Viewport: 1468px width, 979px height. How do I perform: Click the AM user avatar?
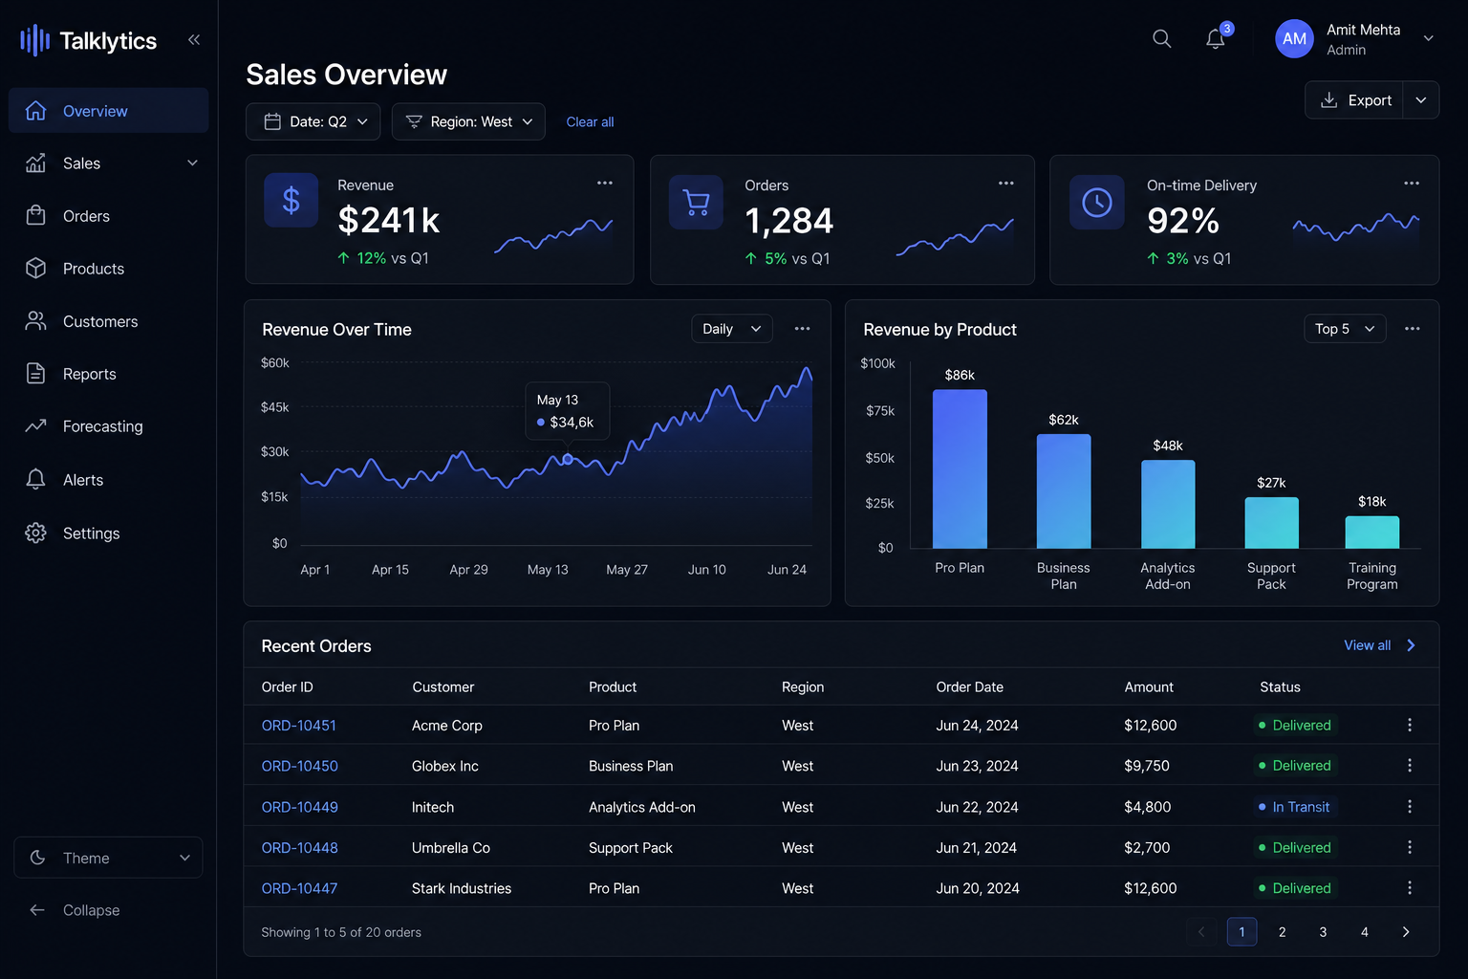tap(1294, 38)
